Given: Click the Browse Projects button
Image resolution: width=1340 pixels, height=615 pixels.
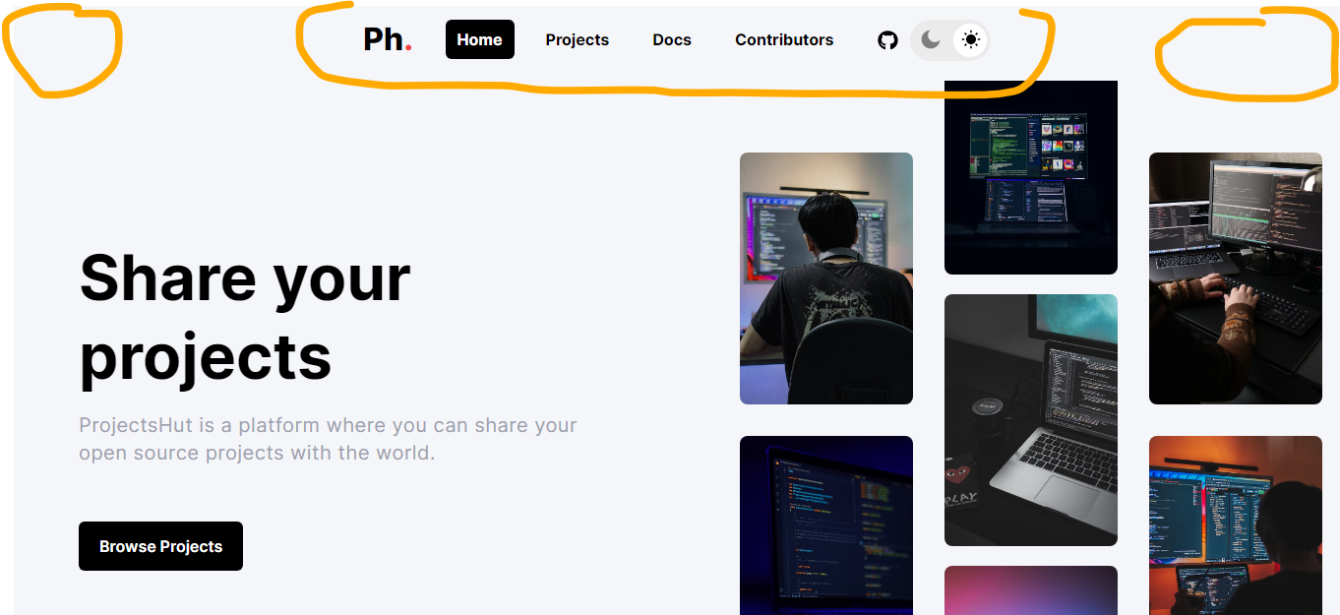Looking at the screenshot, I should click(x=160, y=545).
